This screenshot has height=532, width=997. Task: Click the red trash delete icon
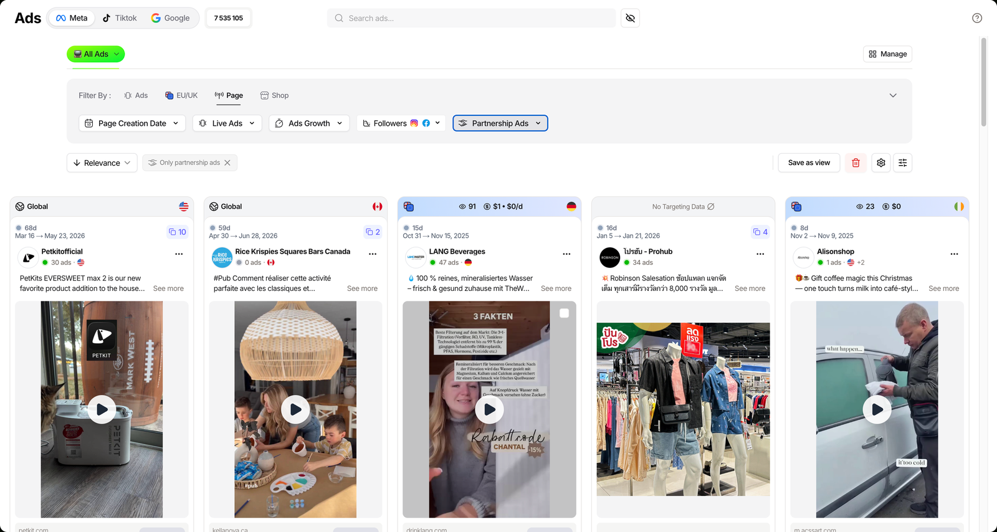coord(856,163)
